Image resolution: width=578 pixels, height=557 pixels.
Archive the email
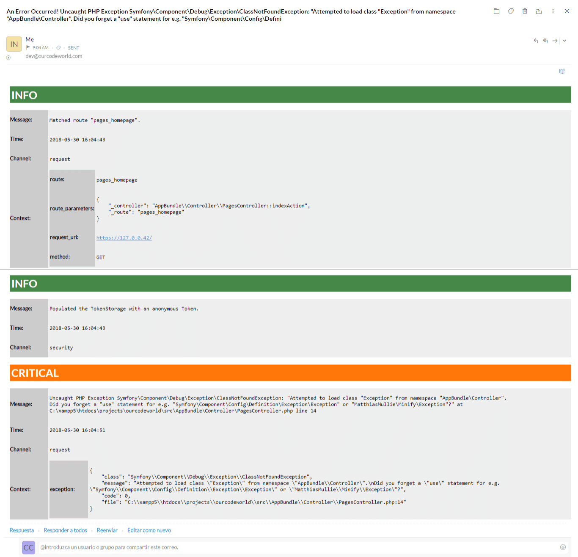pyautogui.click(x=539, y=11)
